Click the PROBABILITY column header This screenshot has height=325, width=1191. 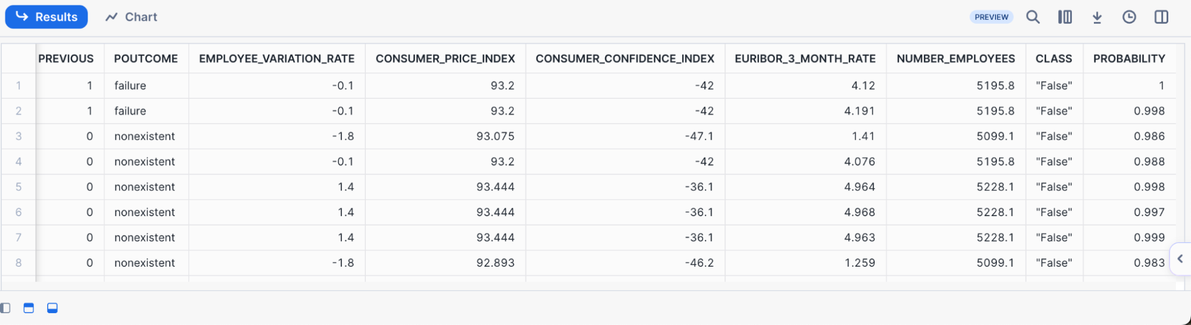[1128, 58]
